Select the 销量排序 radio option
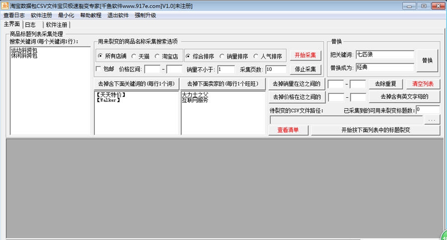Image resolution: width=447 pixels, height=240 pixels. click(234, 57)
